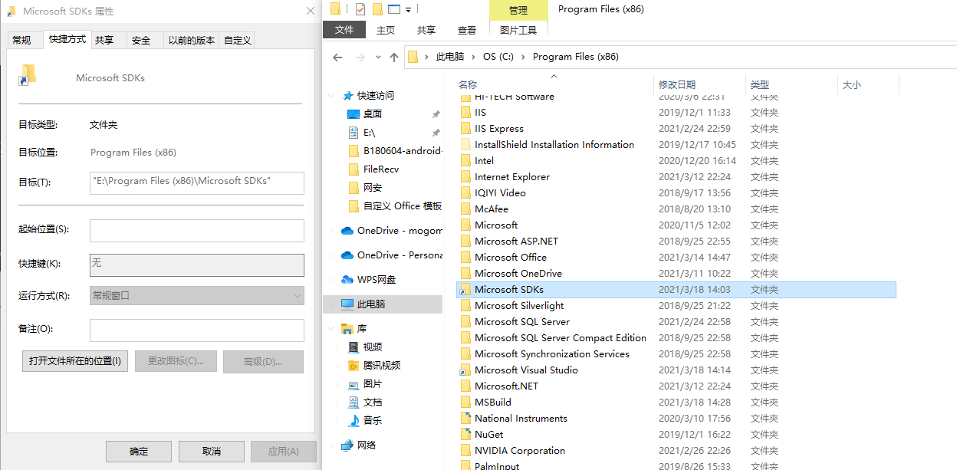This screenshot has width=957, height=470.
Task: Click the 应用 button
Action: pos(284,451)
